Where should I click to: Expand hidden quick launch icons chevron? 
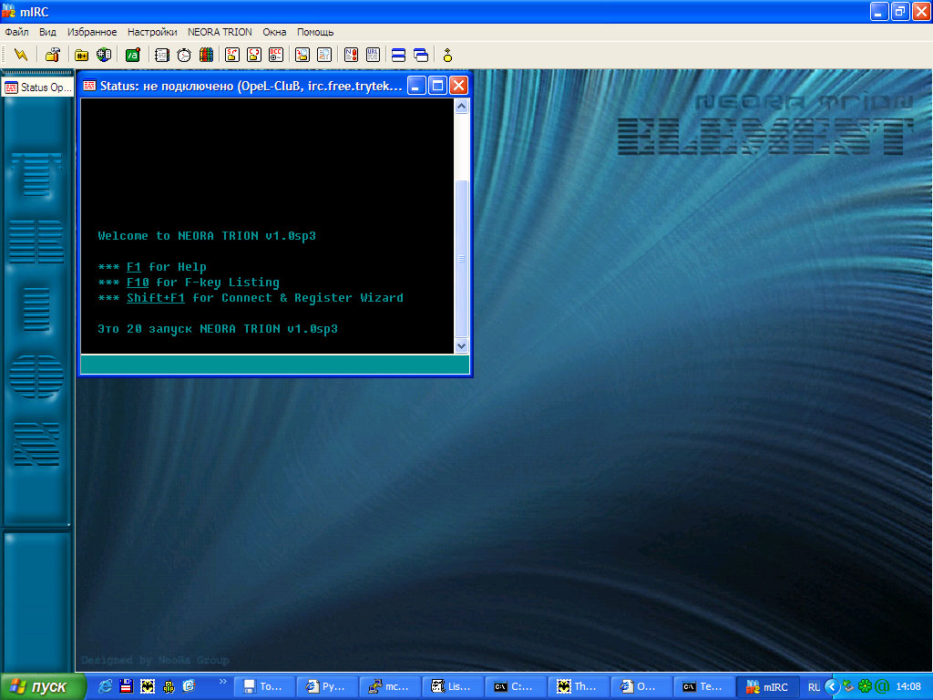[x=223, y=682]
